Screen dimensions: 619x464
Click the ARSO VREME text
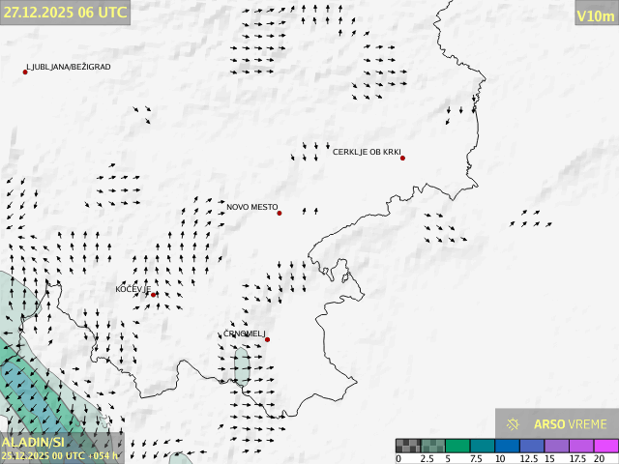(x=570, y=423)
